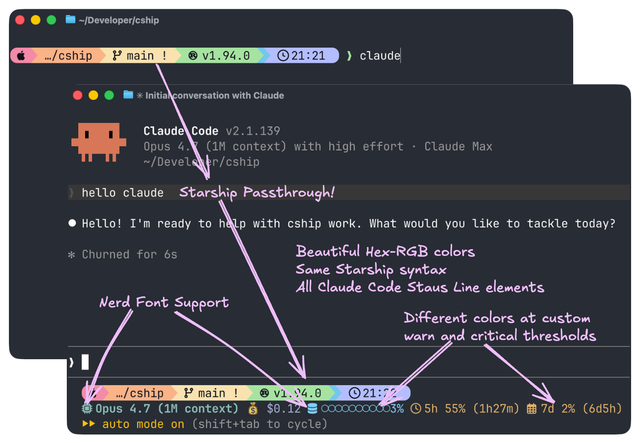Click the calendar icon before 7d 2%

click(x=532, y=409)
